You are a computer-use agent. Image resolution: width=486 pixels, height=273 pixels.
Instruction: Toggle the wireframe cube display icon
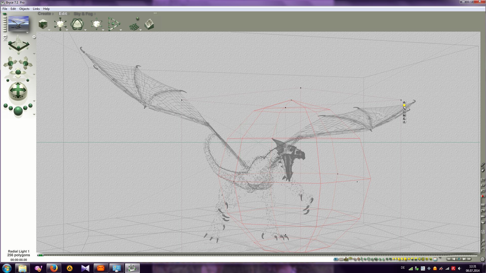[x=483, y=232]
